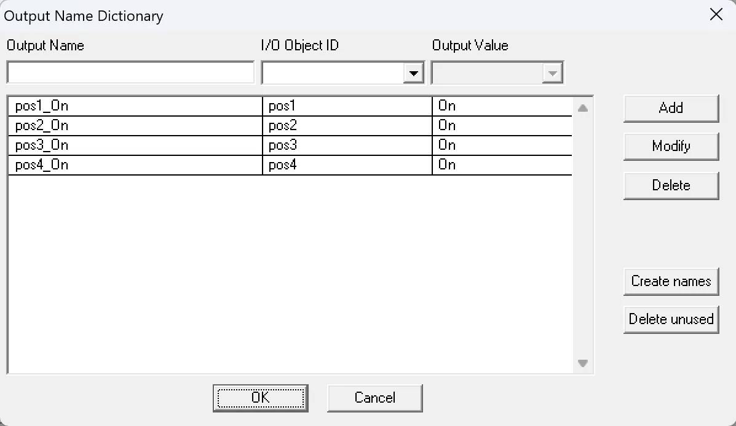Select the pos2_On entry
736x426 pixels.
(x=123, y=125)
